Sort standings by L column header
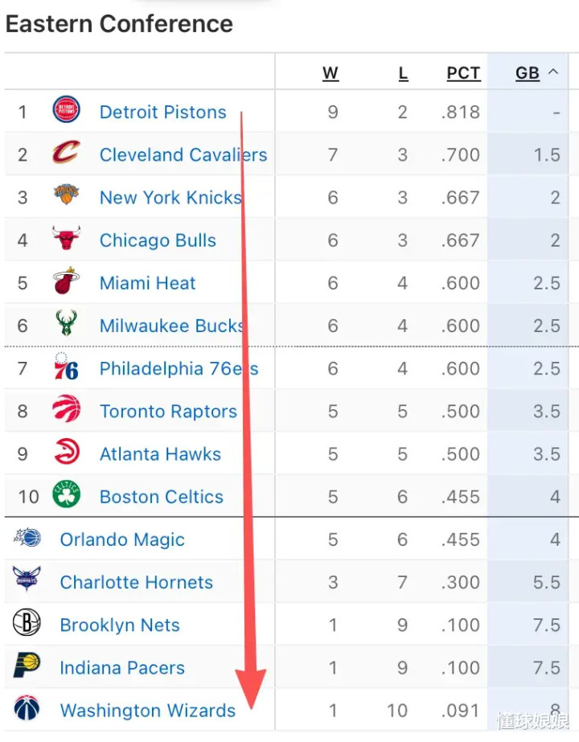 (403, 73)
